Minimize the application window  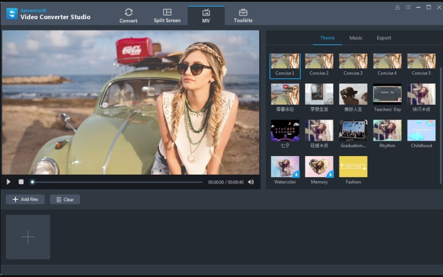point(418,7)
